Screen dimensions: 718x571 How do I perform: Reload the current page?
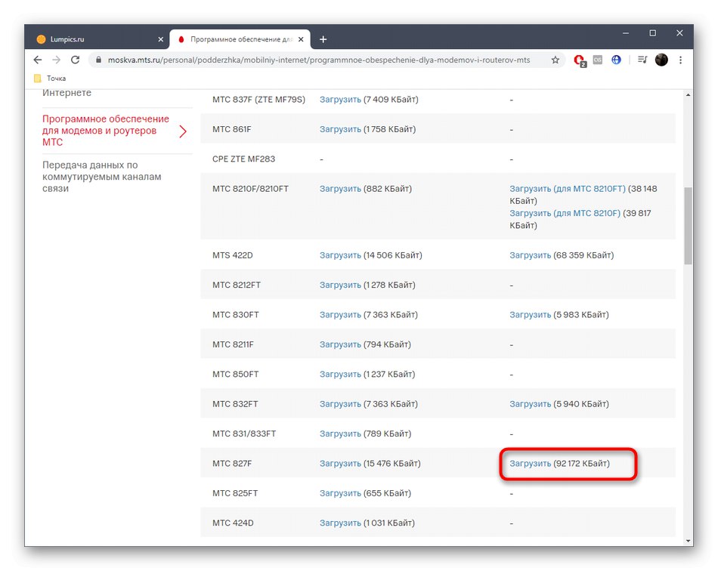tap(75, 60)
